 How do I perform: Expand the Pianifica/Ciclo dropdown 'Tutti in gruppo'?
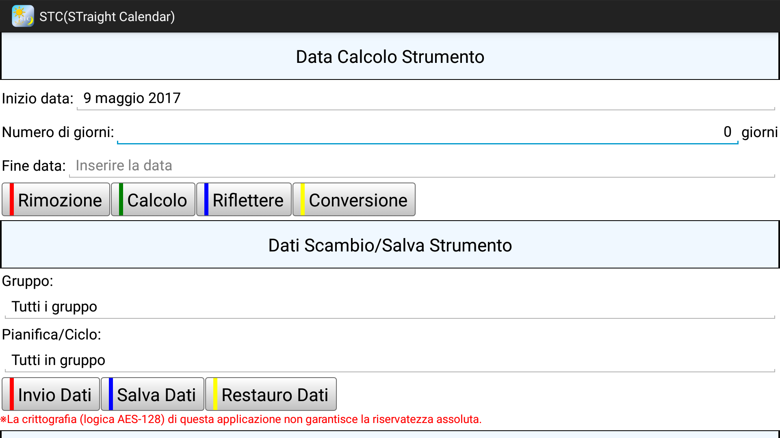coord(389,361)
